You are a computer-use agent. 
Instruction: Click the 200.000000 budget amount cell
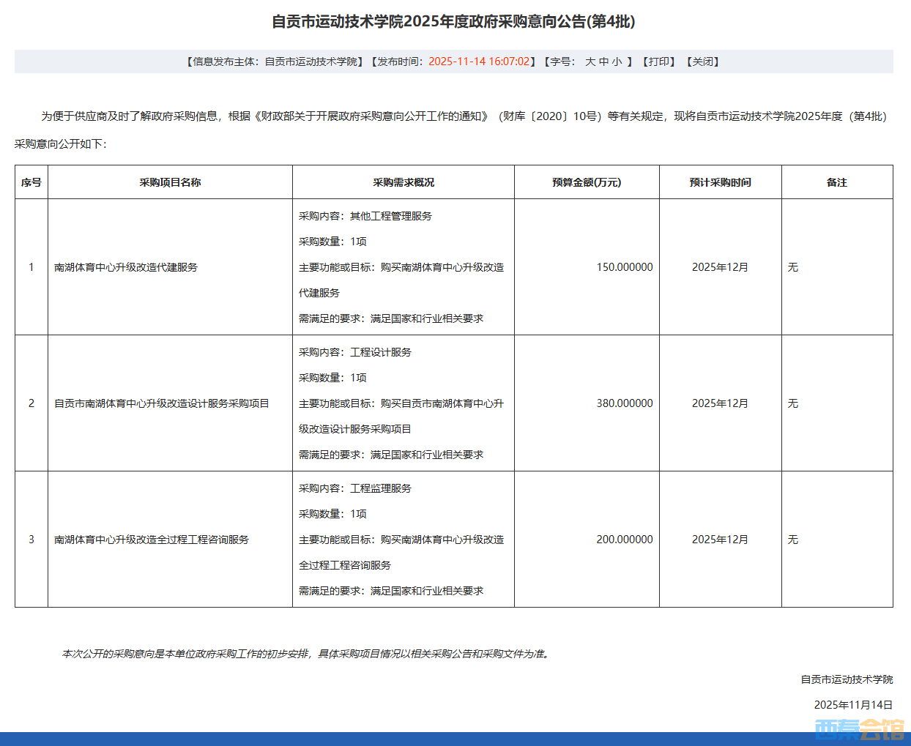click(x=624, y=540)
